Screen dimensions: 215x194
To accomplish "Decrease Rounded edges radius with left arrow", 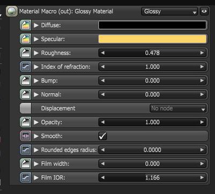I will click(103, 150).
